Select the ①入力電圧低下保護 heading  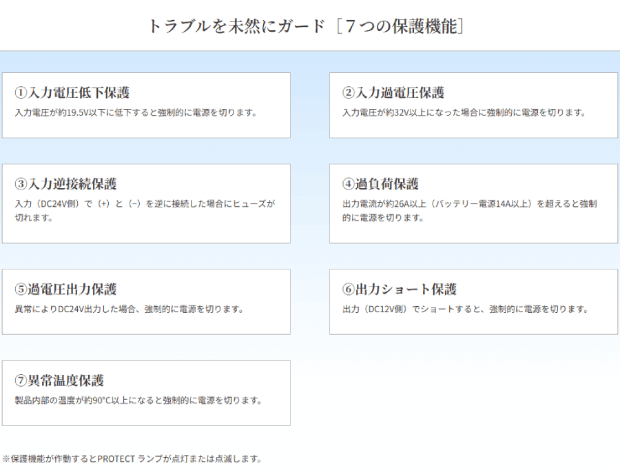(x=72, y=92)
